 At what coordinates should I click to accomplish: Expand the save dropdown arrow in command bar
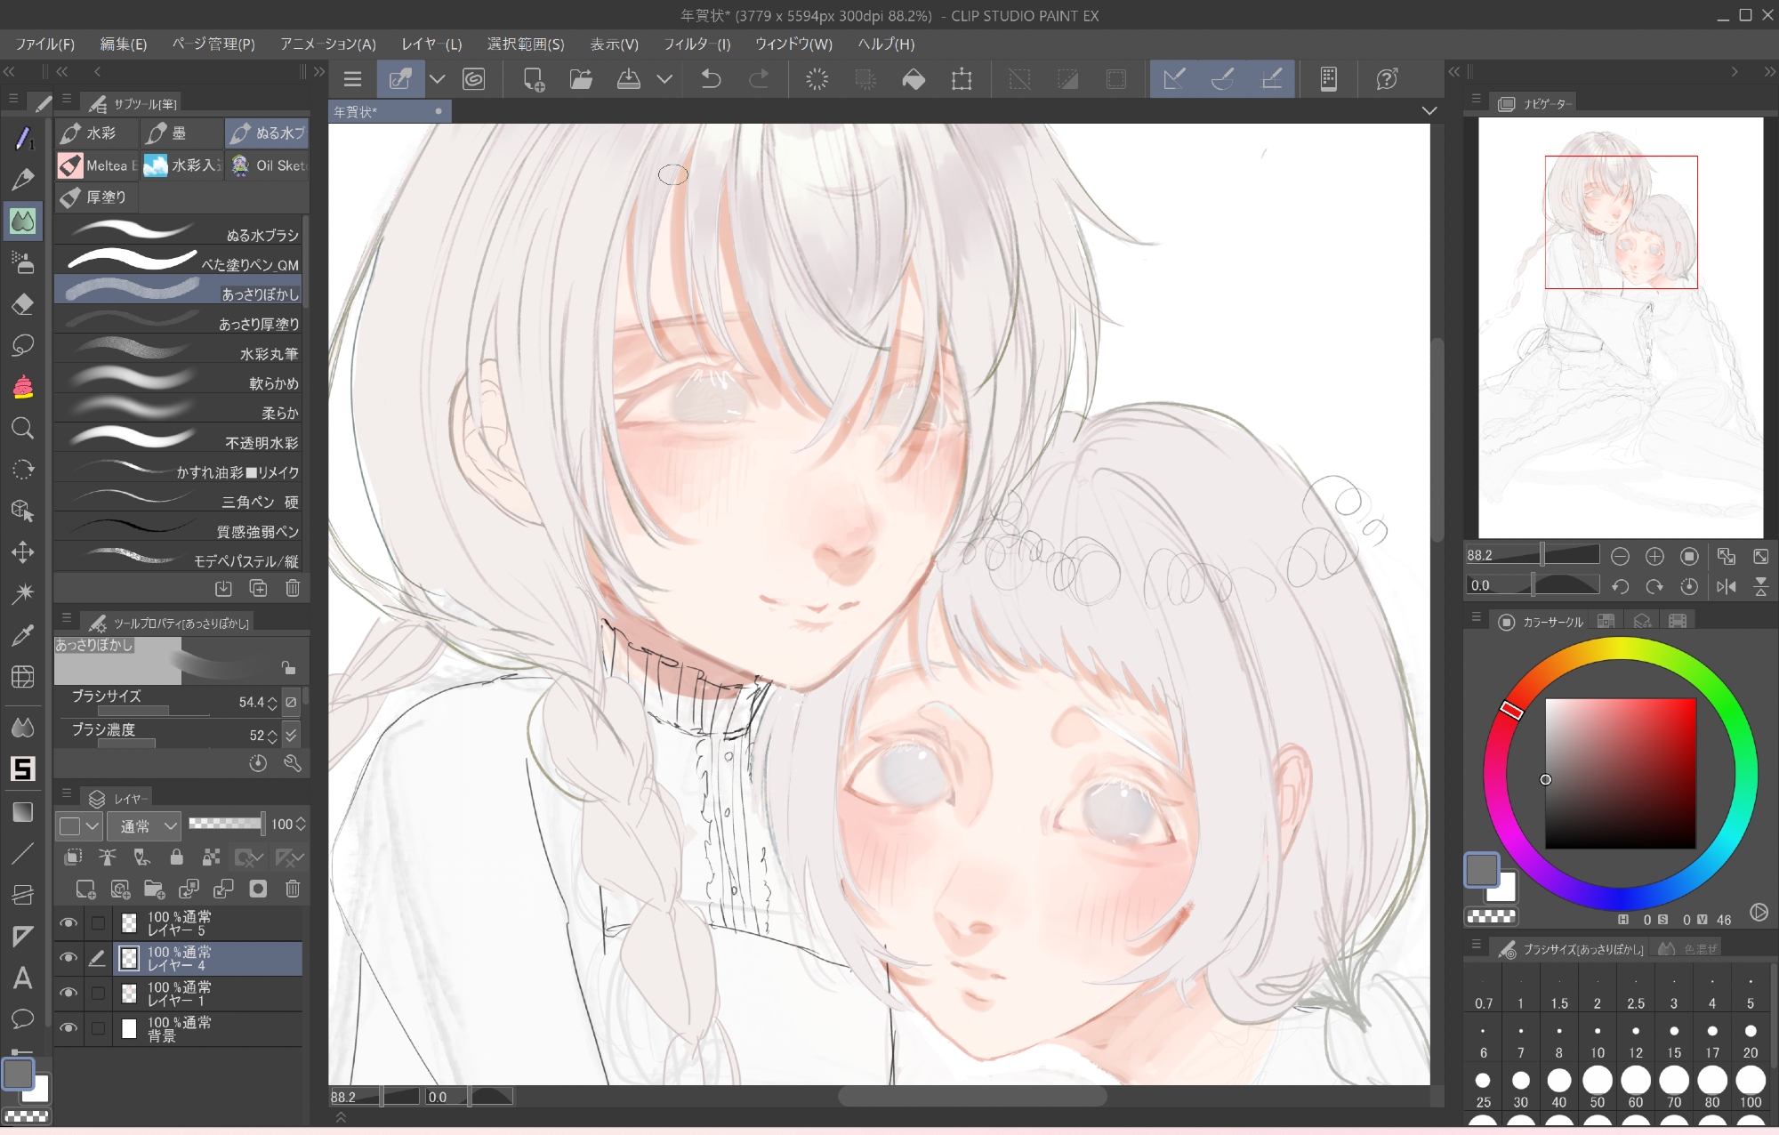664,79
